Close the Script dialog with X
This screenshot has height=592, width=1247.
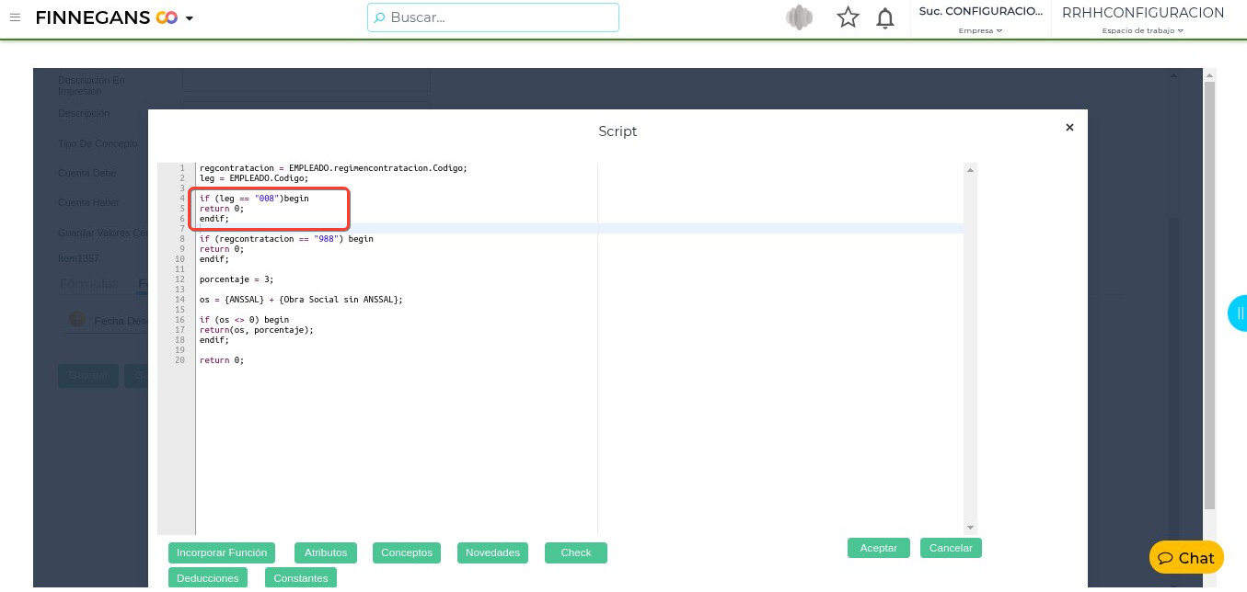(1069, 128)
